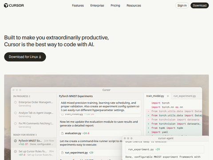The height and width of the screenshot is (160, 213).
Task: Open the evaluation.py file chip
Action: tap(100, 133)
